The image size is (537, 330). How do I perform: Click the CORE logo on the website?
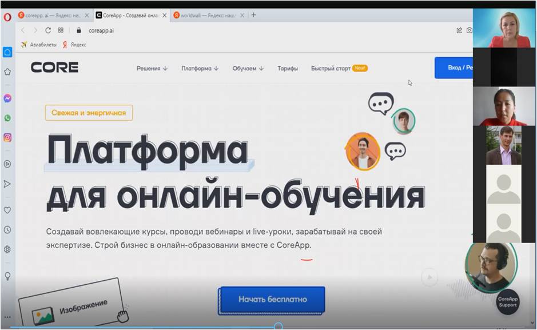point(55,67)
